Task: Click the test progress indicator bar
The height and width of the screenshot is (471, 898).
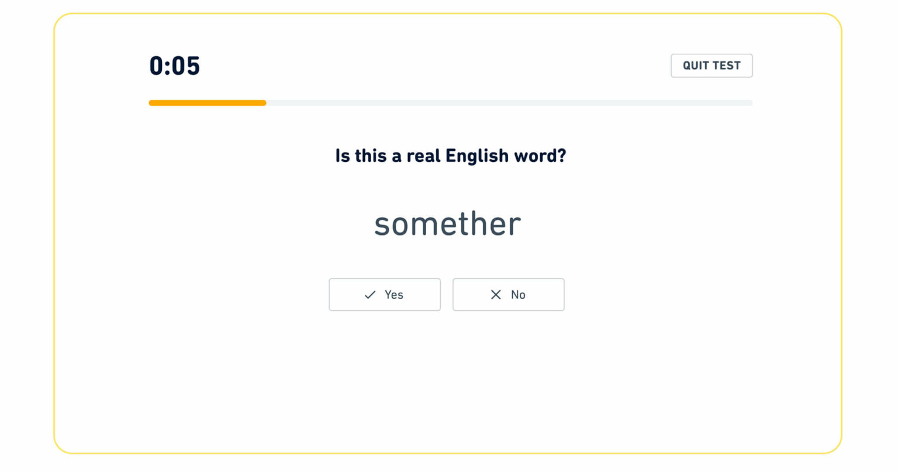Action: coord(450,102)
